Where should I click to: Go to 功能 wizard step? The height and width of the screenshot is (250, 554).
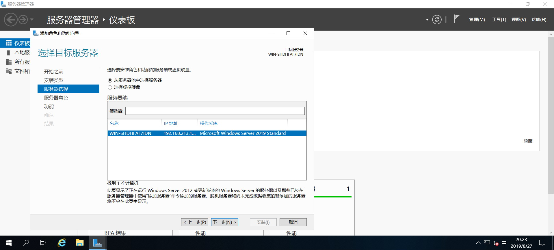click(49, 106)
